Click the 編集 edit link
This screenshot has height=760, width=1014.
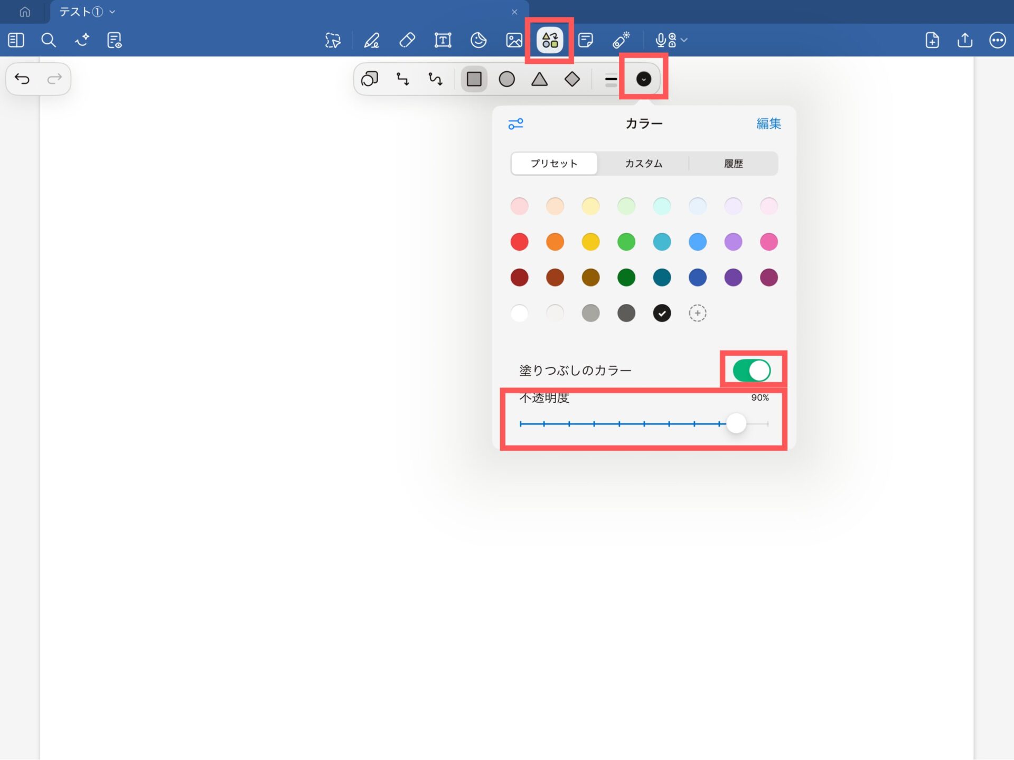[768, 123]
